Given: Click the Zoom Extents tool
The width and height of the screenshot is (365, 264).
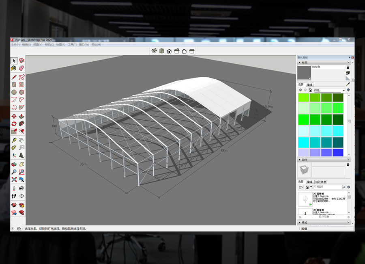Looking at the screenshot, I should coord(14,180).
